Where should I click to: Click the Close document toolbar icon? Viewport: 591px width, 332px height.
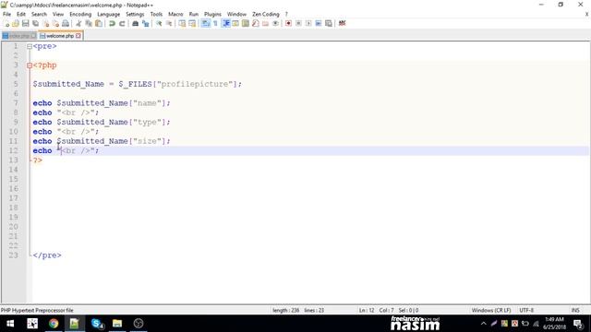[45, 23]
